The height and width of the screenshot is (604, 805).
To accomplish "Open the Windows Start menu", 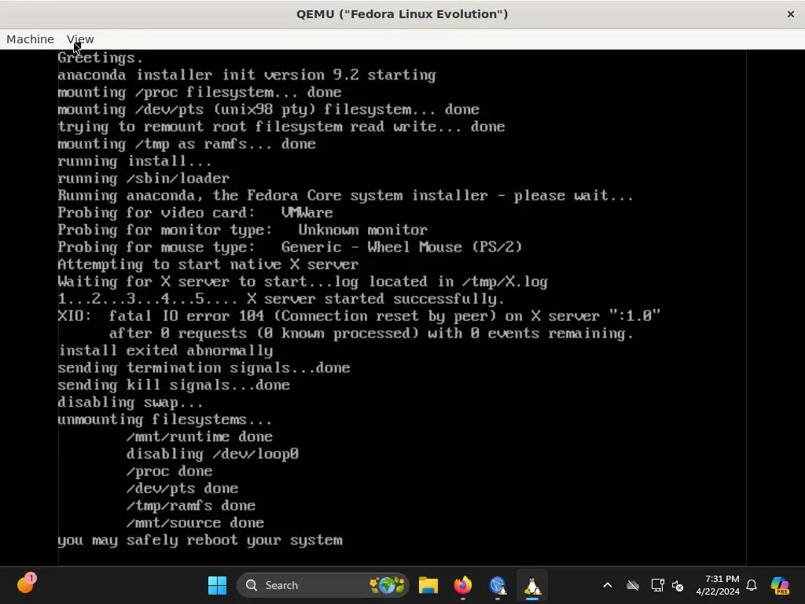I will tap(217, 585).
